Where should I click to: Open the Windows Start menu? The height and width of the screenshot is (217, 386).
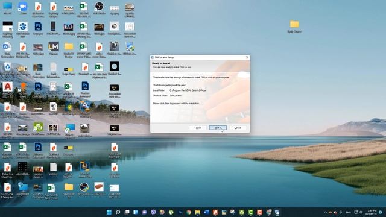[109, 212]
